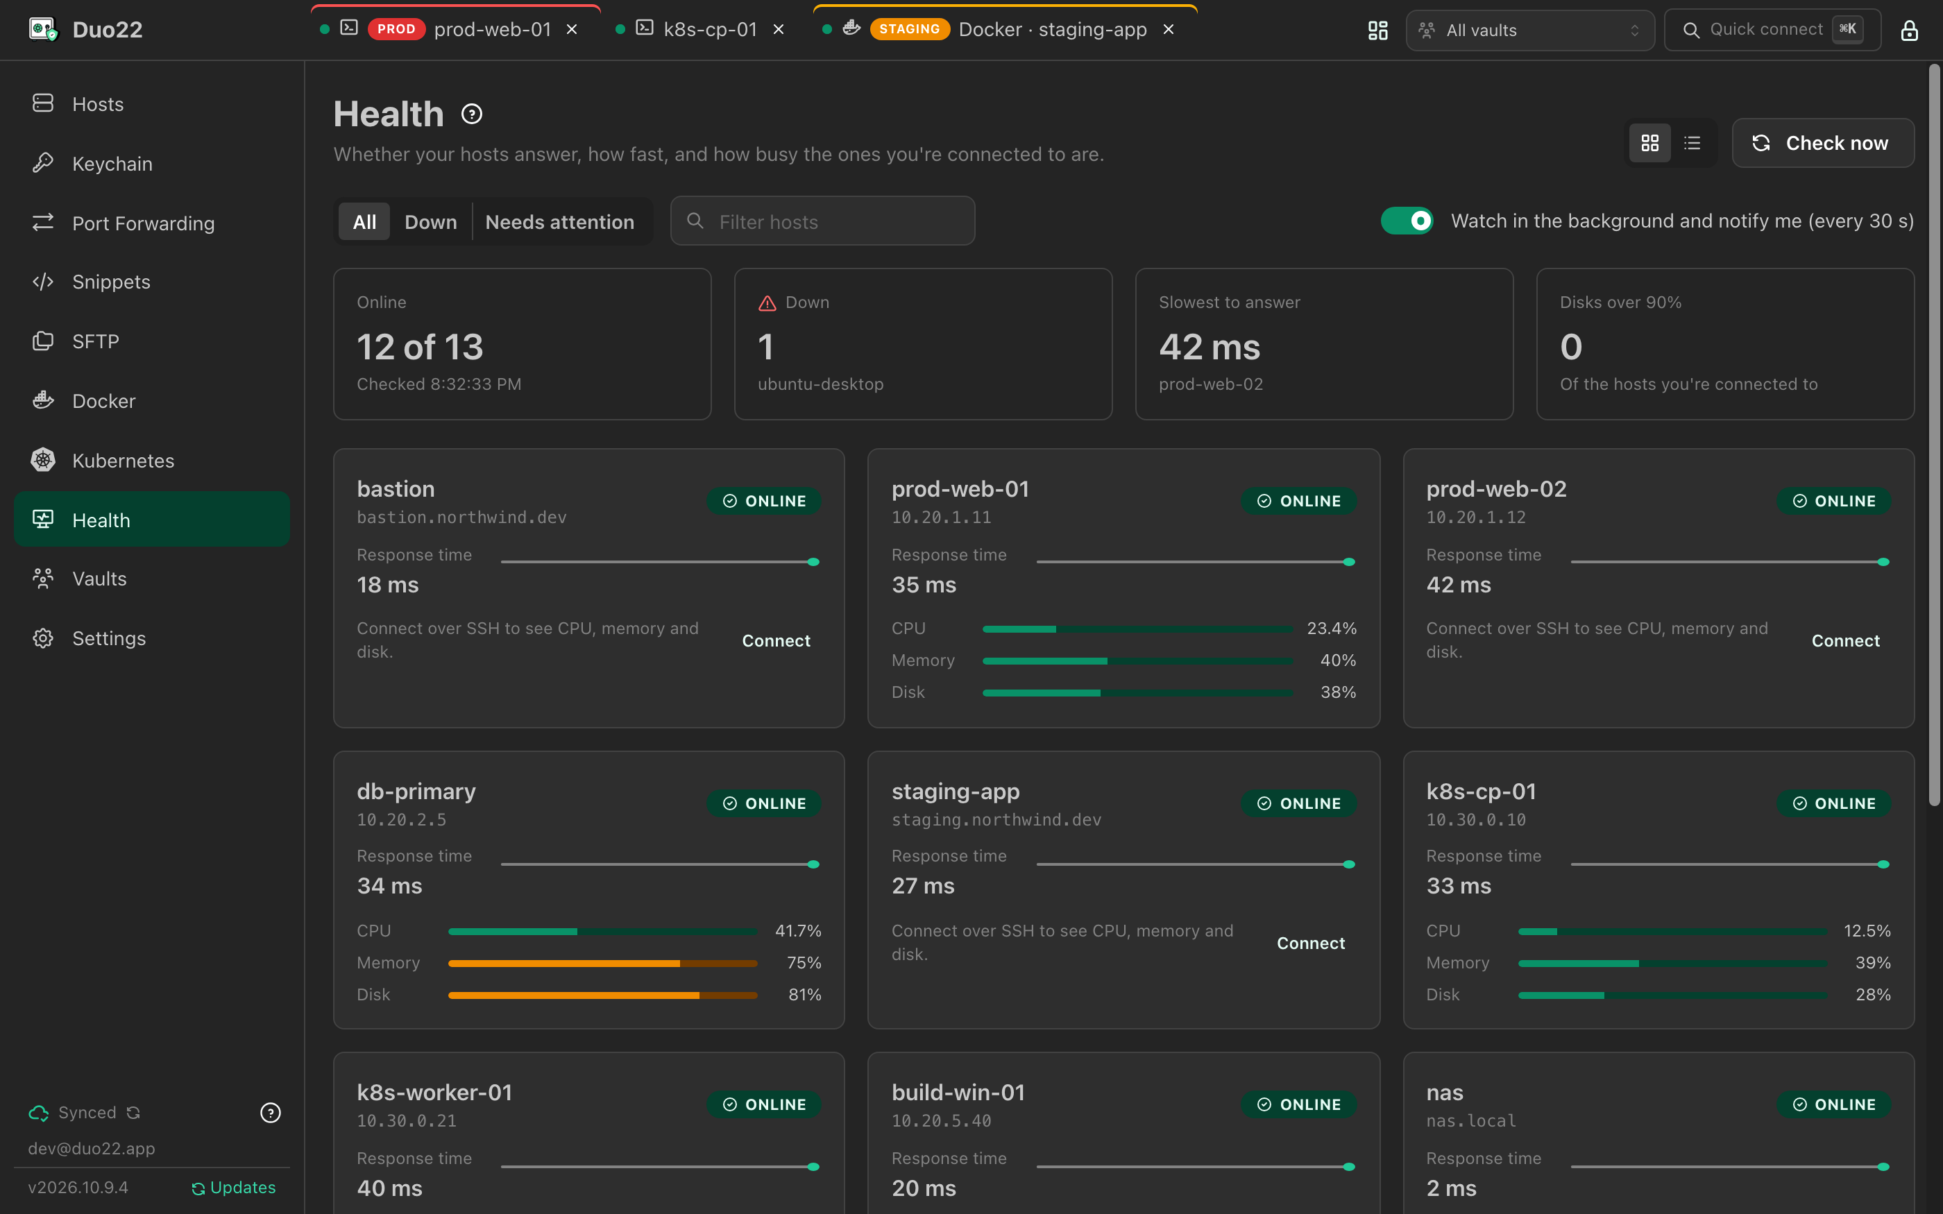Viewport: 1943px width, 1214px height.
Task: Open the Down summary card showing ubuntu-desktop
Action: (922, 343)
